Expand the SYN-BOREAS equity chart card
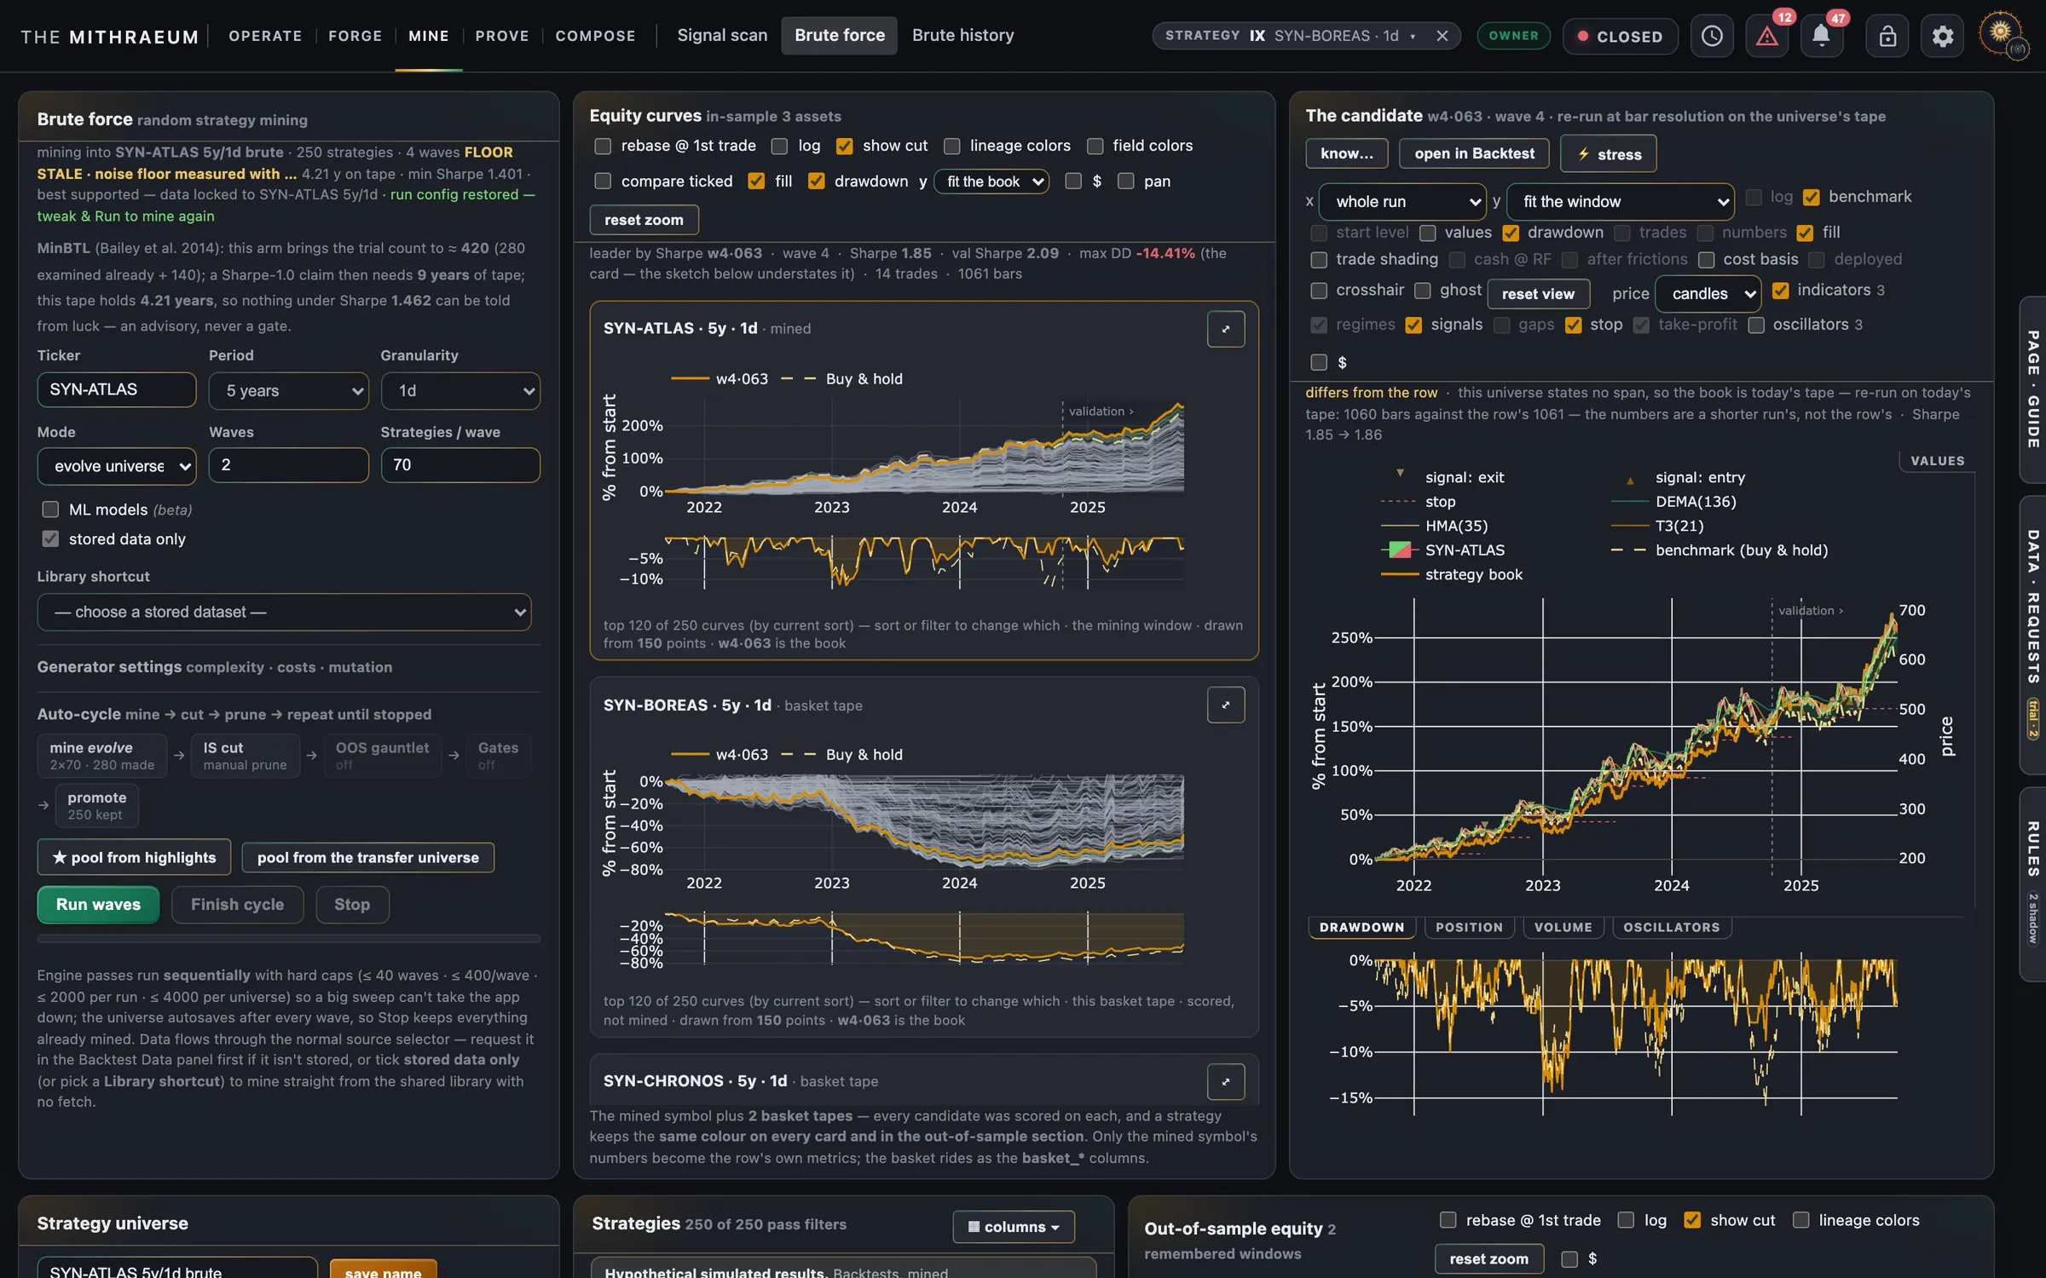Screen dimensions: 2046x1278 [1225, 705]
